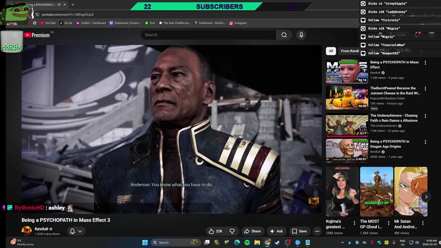The width and height of the screenshot is (441, 248).
Task: Open the Kevduit channel avatar
Action: pyautogui.click(x=27, y=231)
